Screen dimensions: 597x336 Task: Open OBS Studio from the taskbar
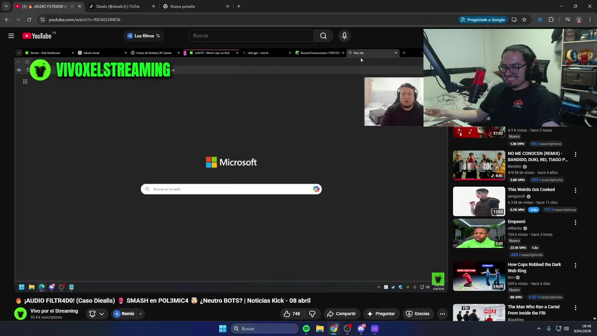click(x=347, y=329)
